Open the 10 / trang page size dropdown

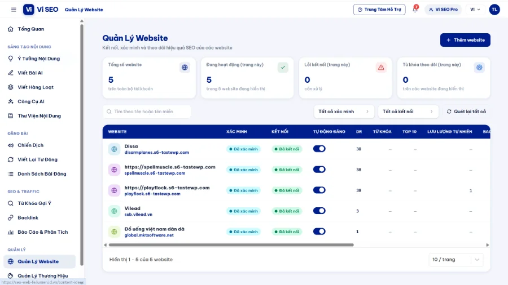click(x=456, y=260)
